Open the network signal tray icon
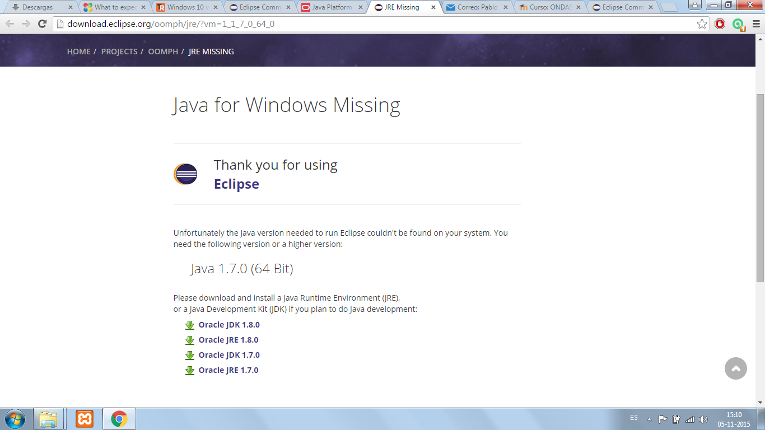 pyautogui.click(x=690, y=419)
